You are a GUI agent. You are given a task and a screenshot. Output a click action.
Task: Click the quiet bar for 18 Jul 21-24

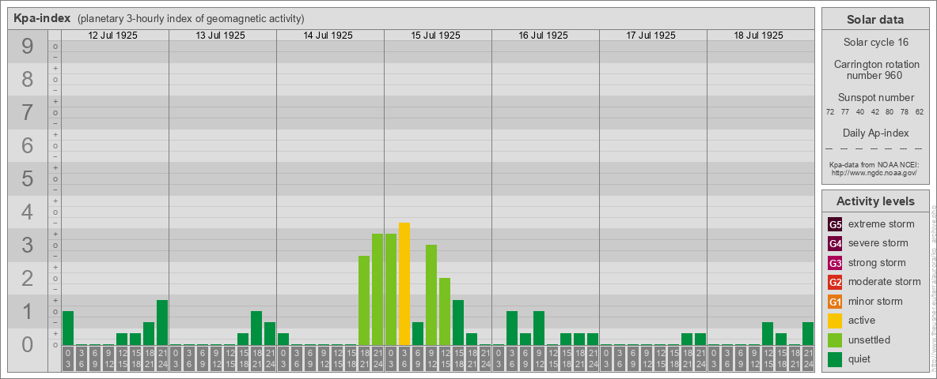click(x=808, y=334)
